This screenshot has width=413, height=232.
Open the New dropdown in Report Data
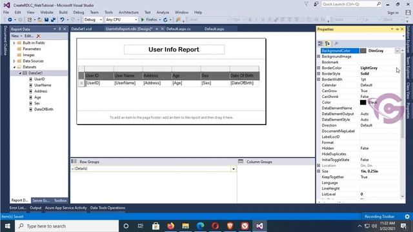[x=17, y=36]
